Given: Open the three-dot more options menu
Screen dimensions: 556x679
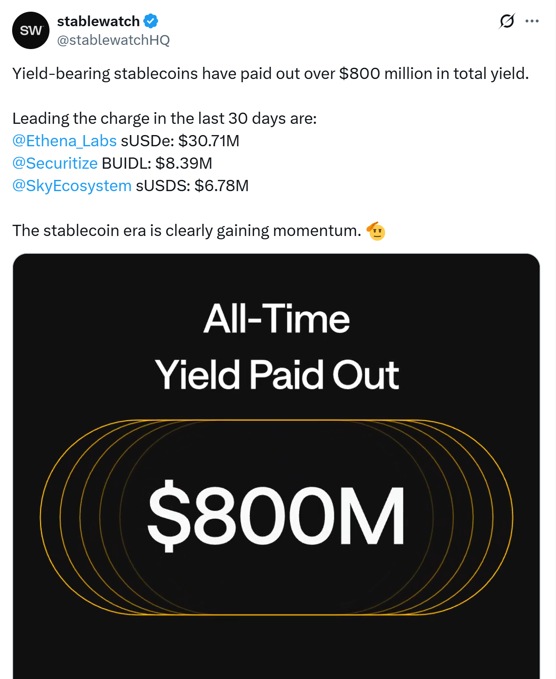Looking at the screenshot, I should [532, 21].
